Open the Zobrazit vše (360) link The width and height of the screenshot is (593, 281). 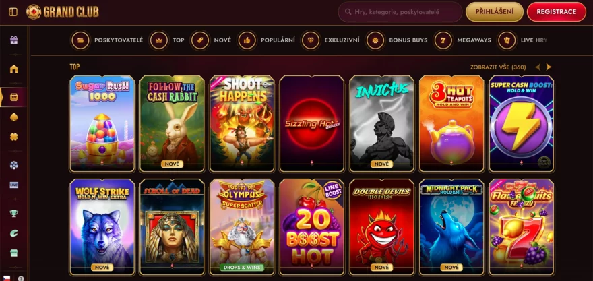point(498,67)
